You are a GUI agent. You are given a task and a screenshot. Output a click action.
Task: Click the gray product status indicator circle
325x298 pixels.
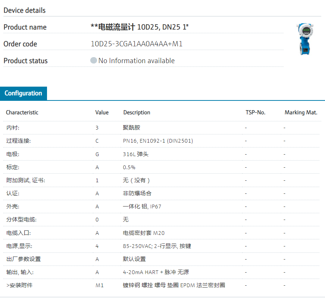[x=94, y=60]
